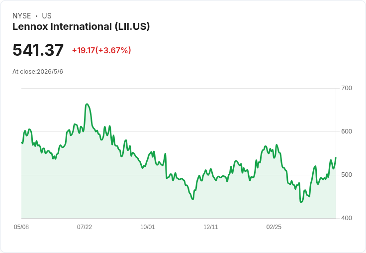Viewport: 366px width, 253px height.
Task: Click the chart line start at 05/08
Action: point(22,142)
